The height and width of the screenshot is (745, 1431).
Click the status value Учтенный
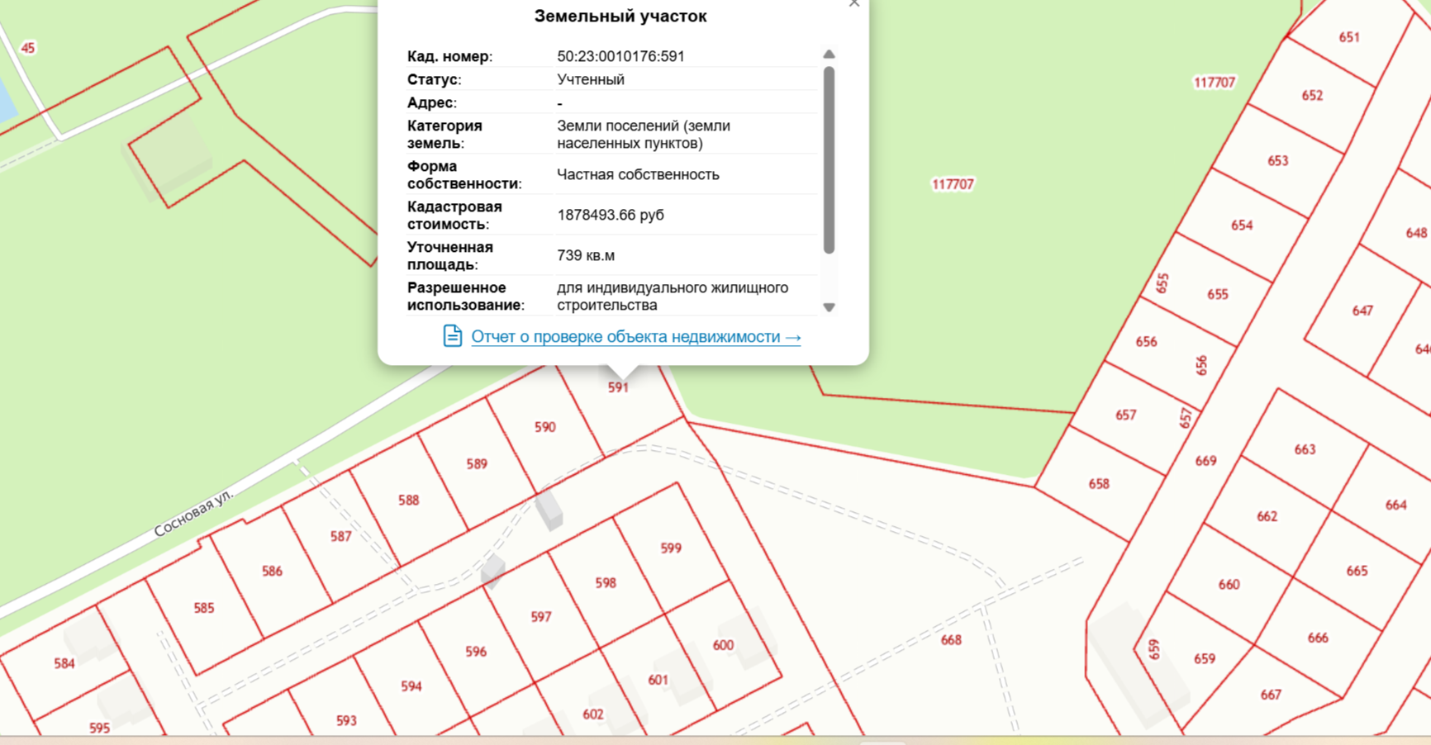tap(591, 79)
